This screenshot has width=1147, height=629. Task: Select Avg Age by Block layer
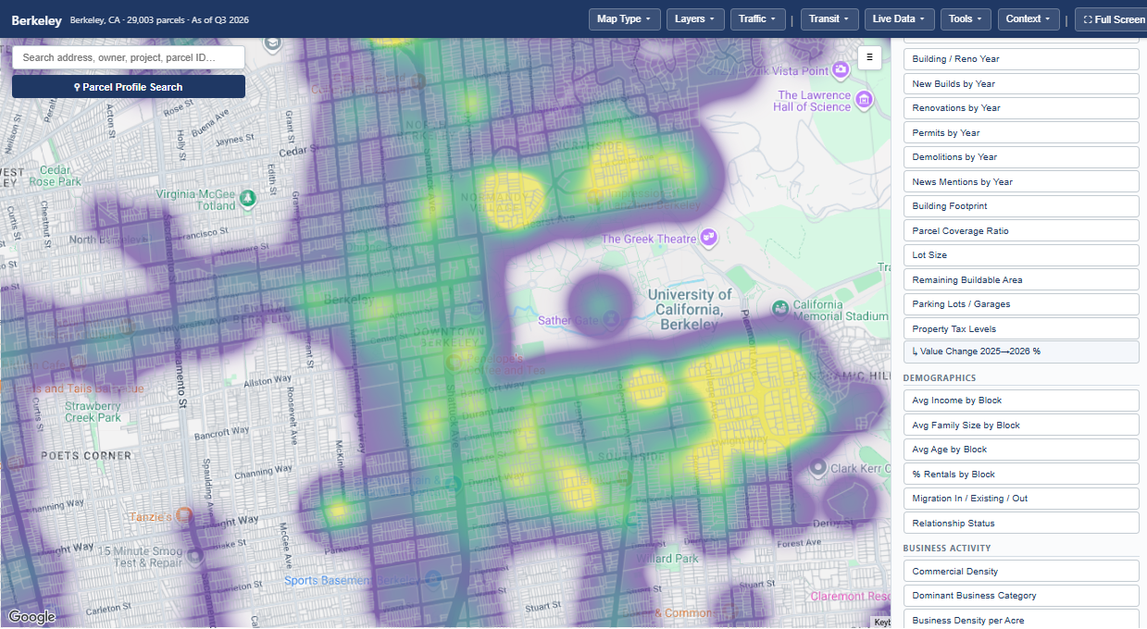1021,450
